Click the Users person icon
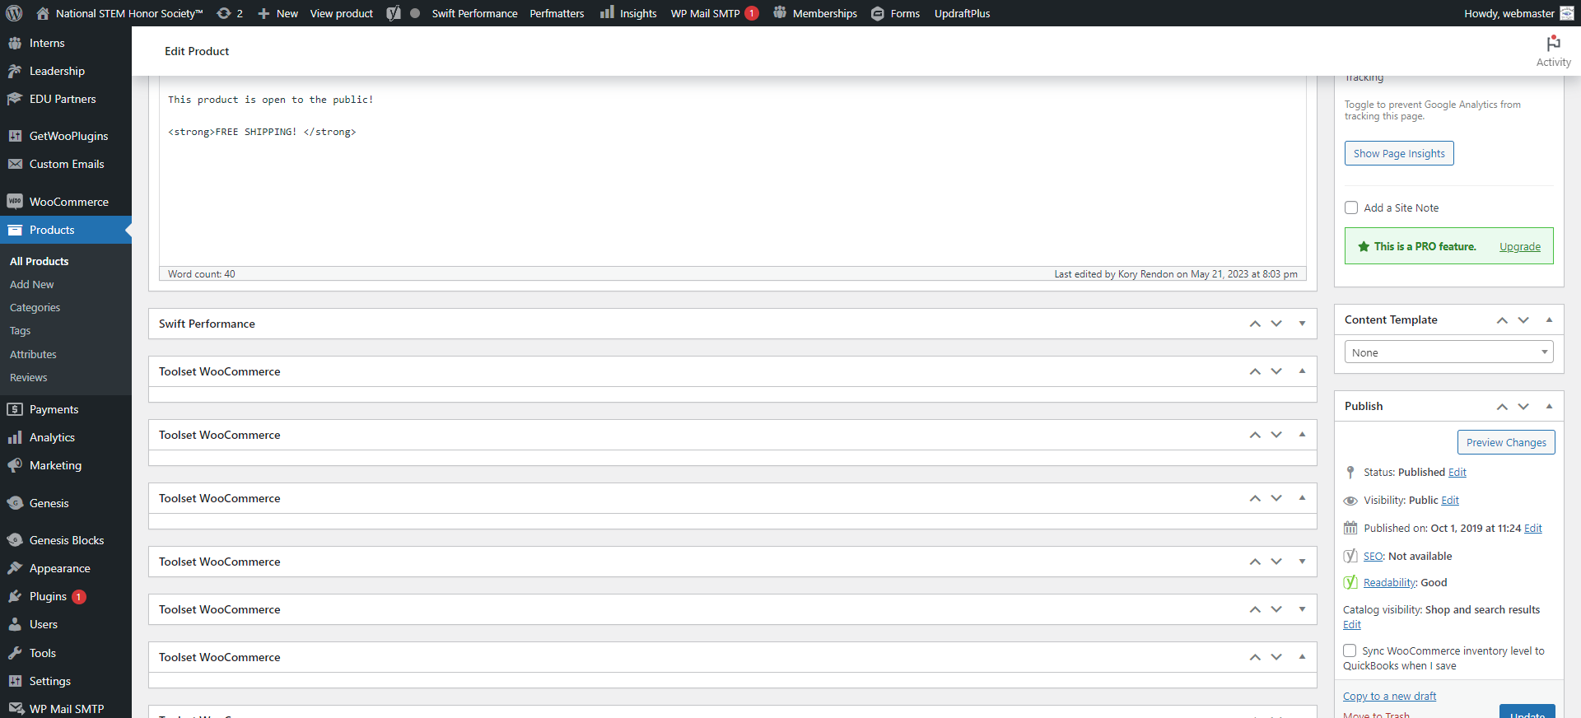 15,624
